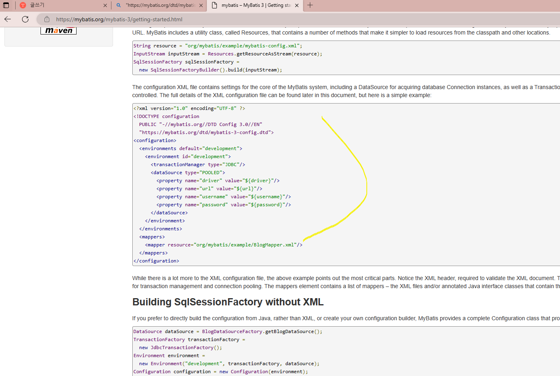560x376 pixels.
Task: Click the SqlSessionFactoryBuilder().build code line
Action: (211, 70)
